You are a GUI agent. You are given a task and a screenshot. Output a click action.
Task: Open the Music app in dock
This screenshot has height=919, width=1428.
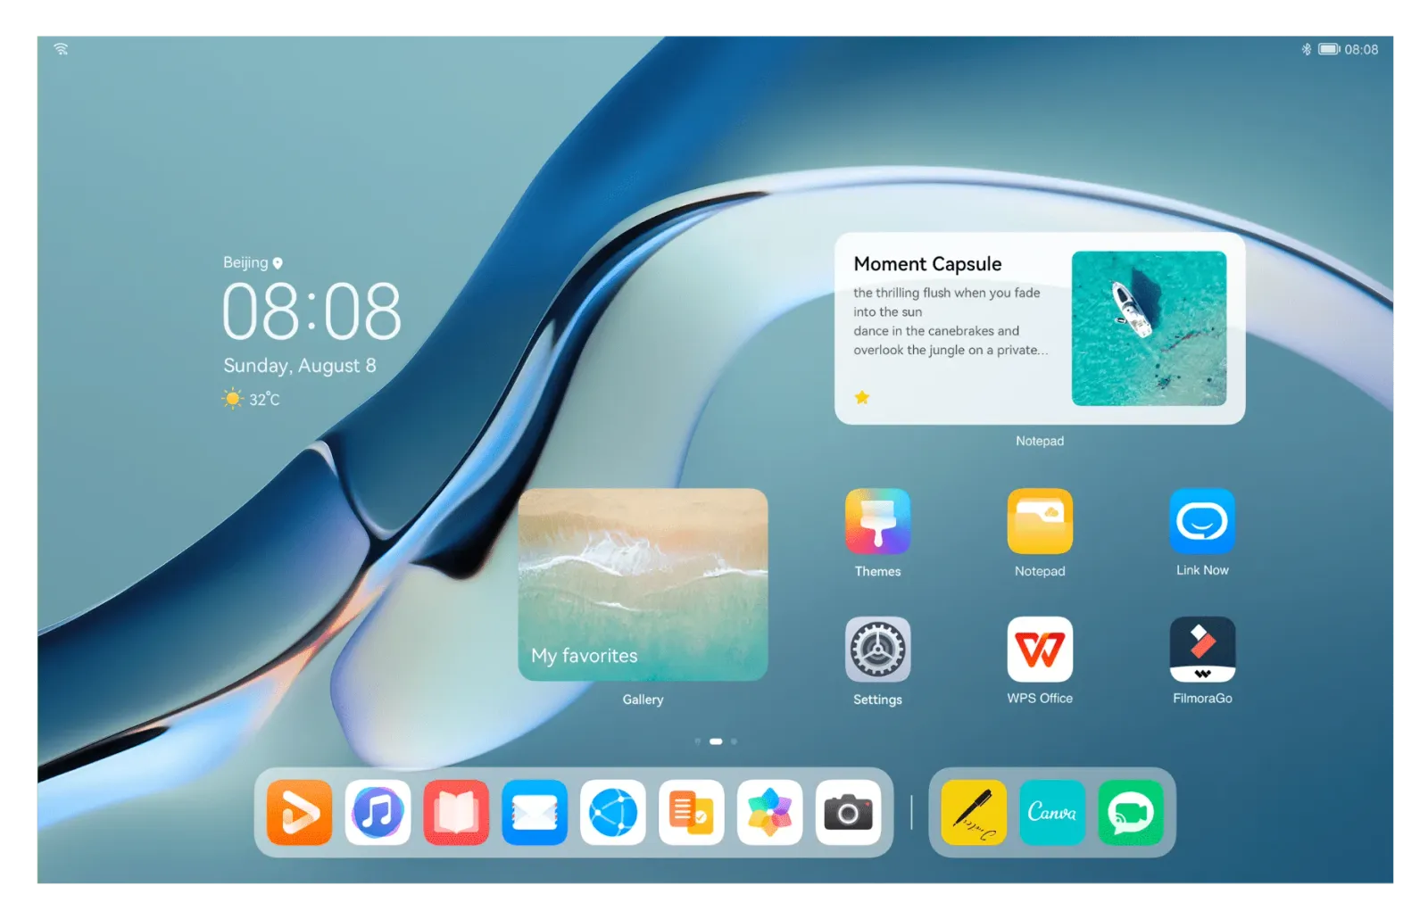378,813
